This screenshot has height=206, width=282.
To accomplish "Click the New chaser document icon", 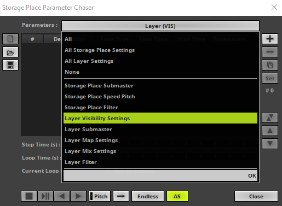I will click(10, 39).
